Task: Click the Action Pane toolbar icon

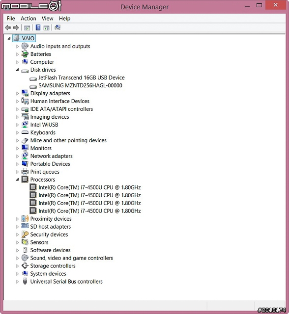Action: (x=46, y=27)
